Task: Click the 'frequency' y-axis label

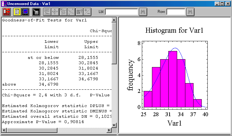Action: pos(130,75)
